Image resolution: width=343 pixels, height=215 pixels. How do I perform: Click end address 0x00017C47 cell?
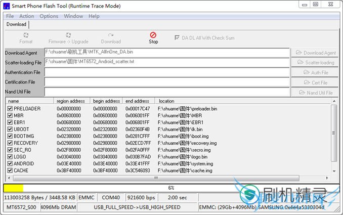tap(138, 109)
